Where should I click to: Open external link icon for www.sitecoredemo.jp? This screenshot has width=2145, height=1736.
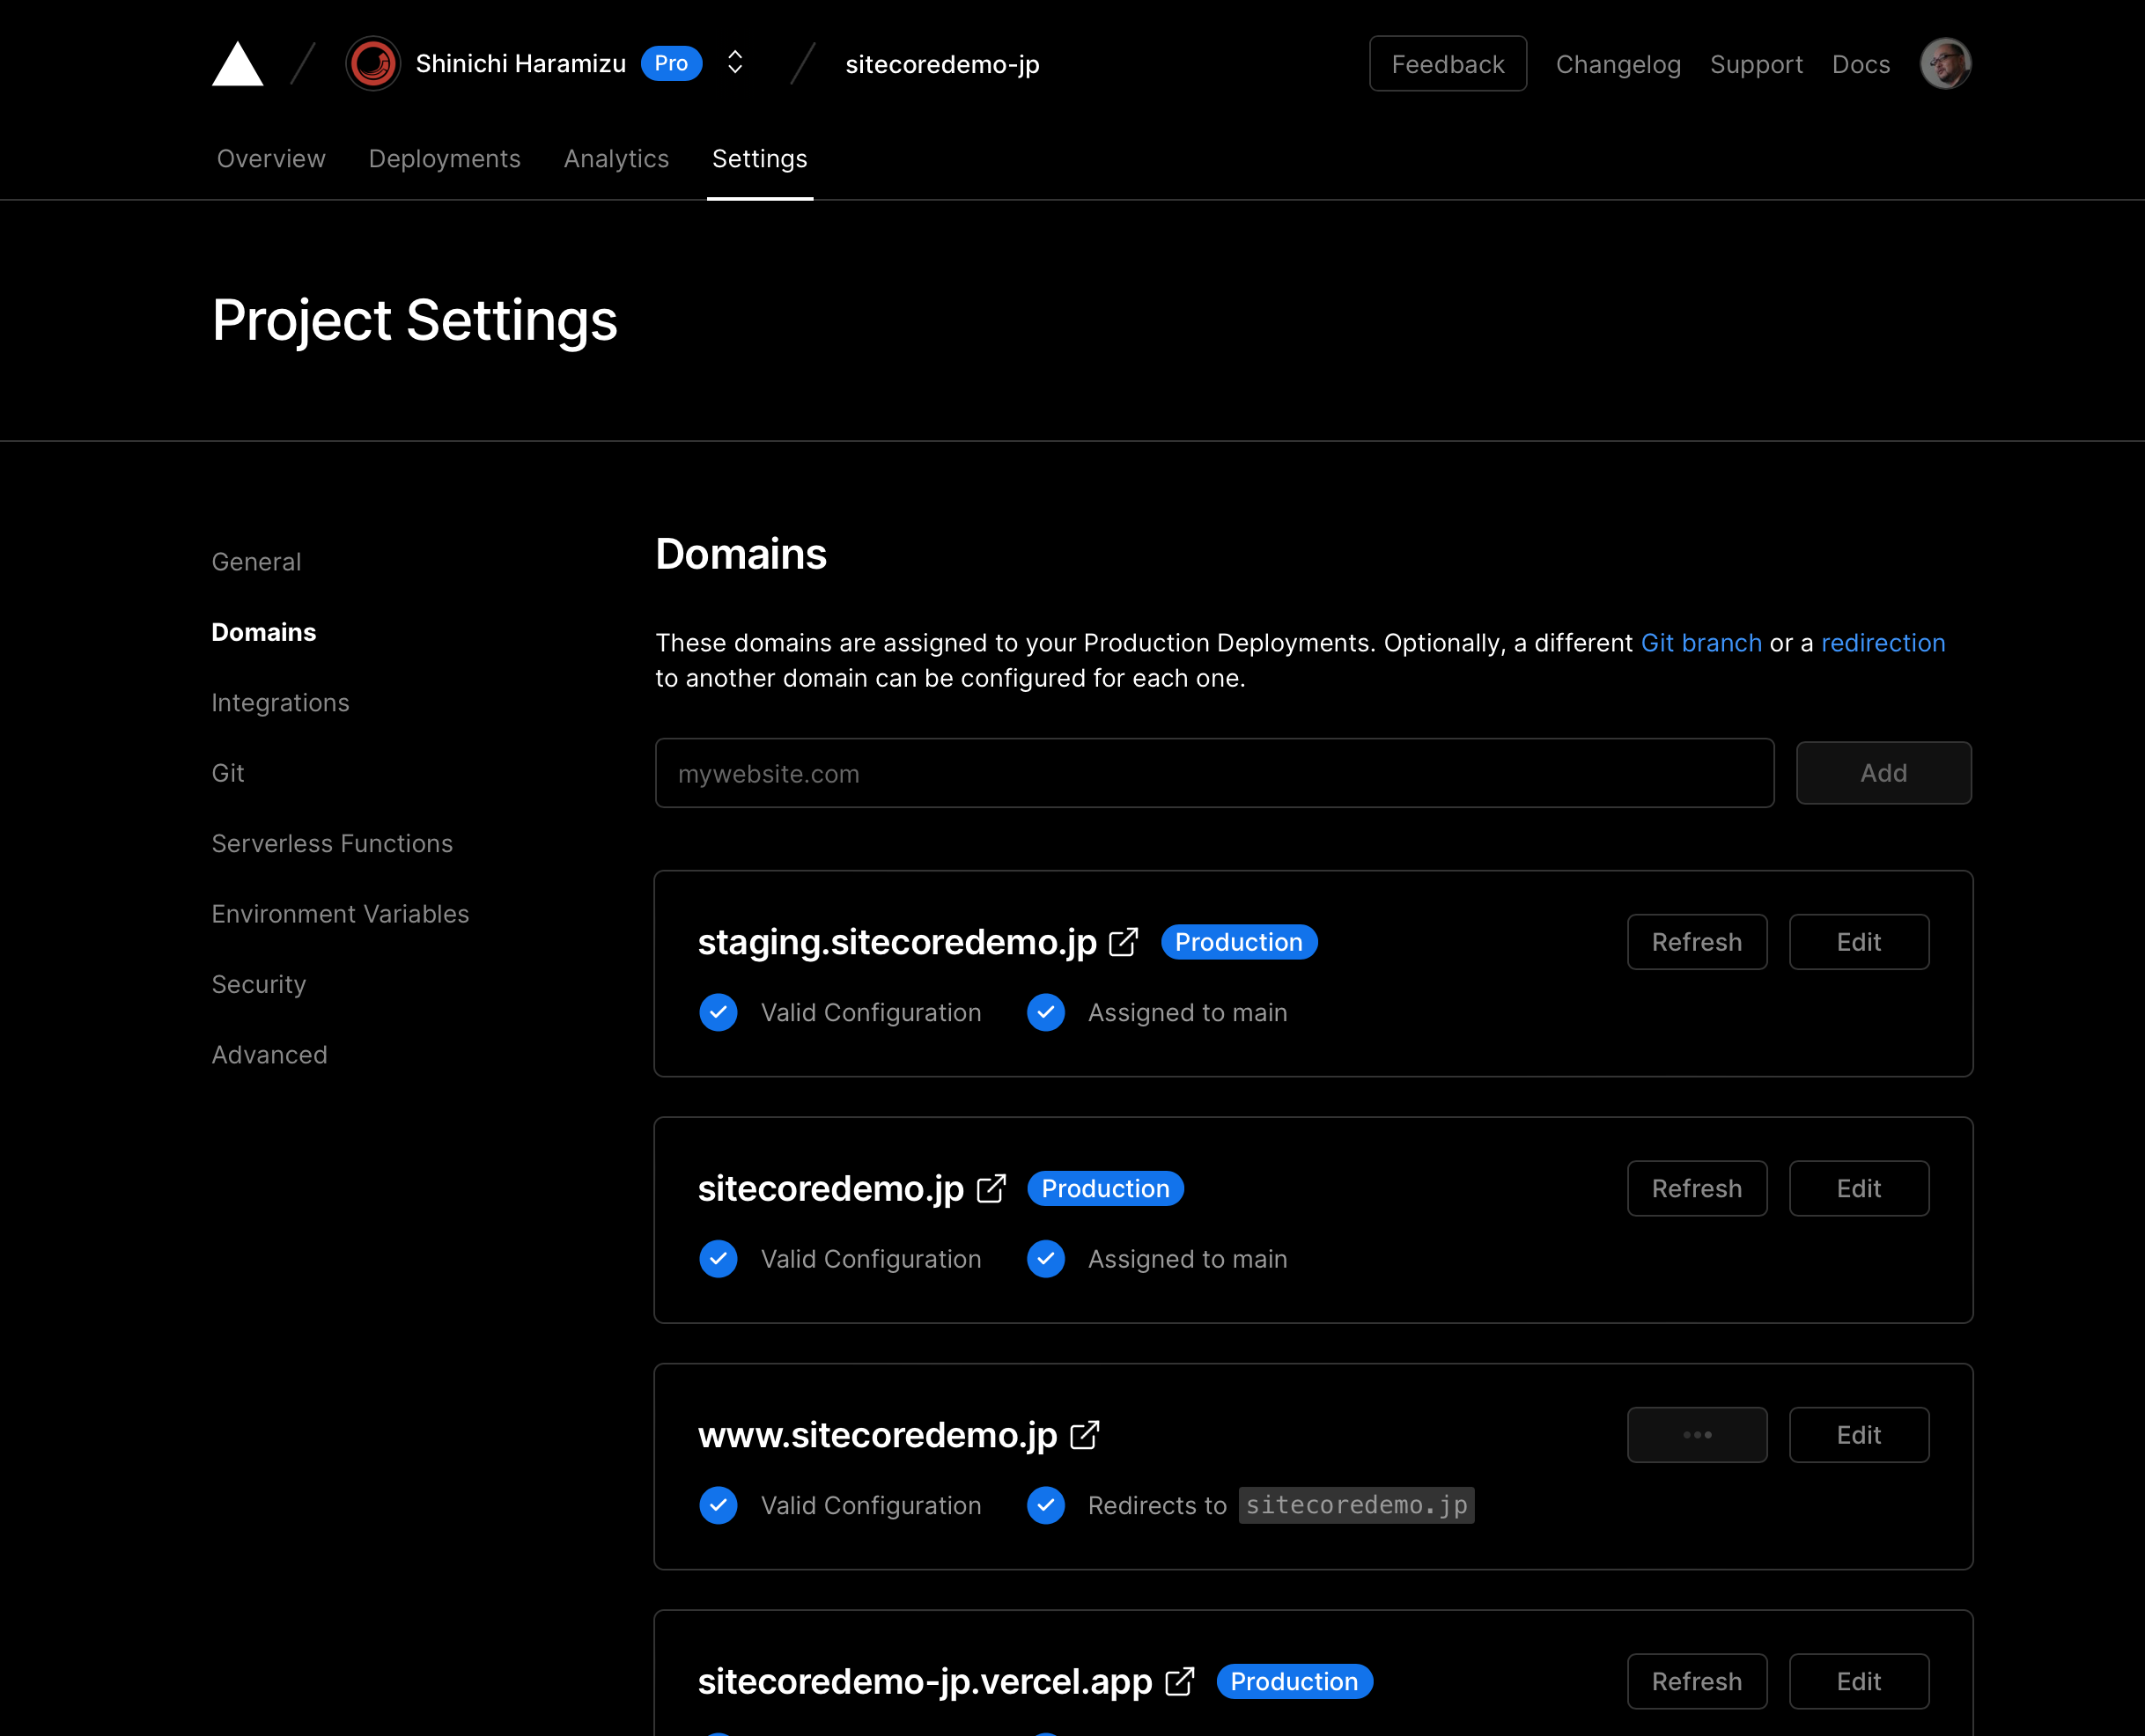click(1085, 1435)
